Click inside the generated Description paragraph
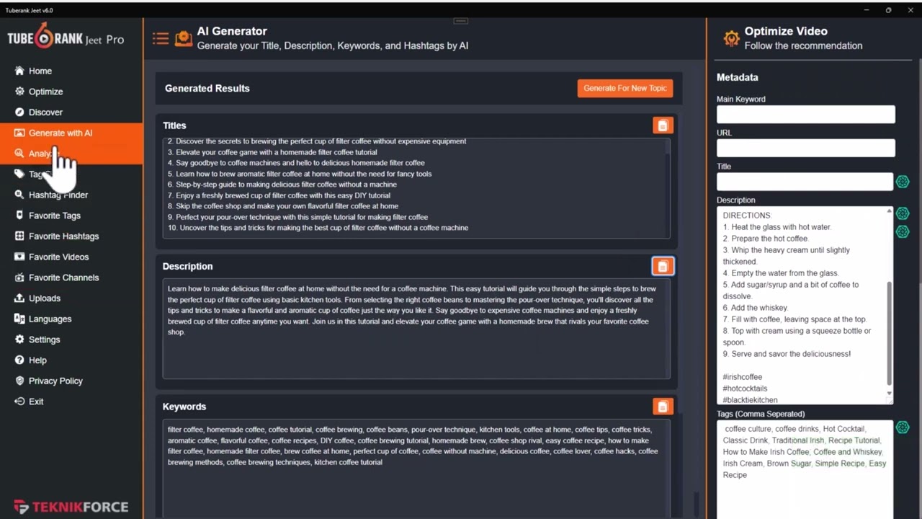 pos(412,311)
